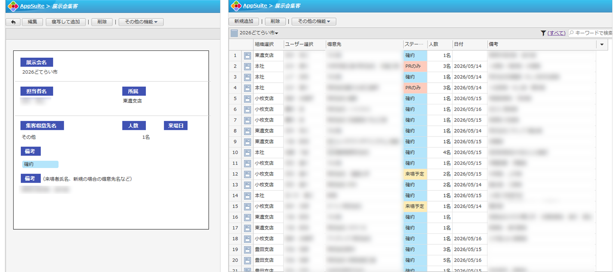Click 編集 button
This screenshot has width=616, height=272.
click(32, 22)
